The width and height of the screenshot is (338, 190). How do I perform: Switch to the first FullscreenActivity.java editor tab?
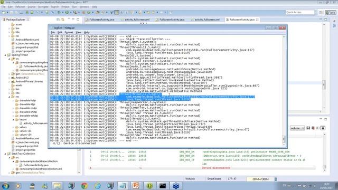100,20
